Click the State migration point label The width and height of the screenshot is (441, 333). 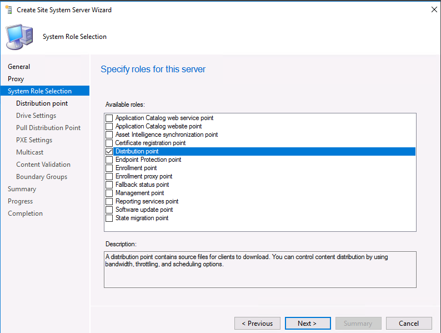tap(142, 218)
